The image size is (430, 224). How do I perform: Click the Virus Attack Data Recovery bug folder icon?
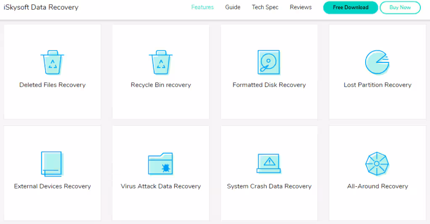pos(160,164)
